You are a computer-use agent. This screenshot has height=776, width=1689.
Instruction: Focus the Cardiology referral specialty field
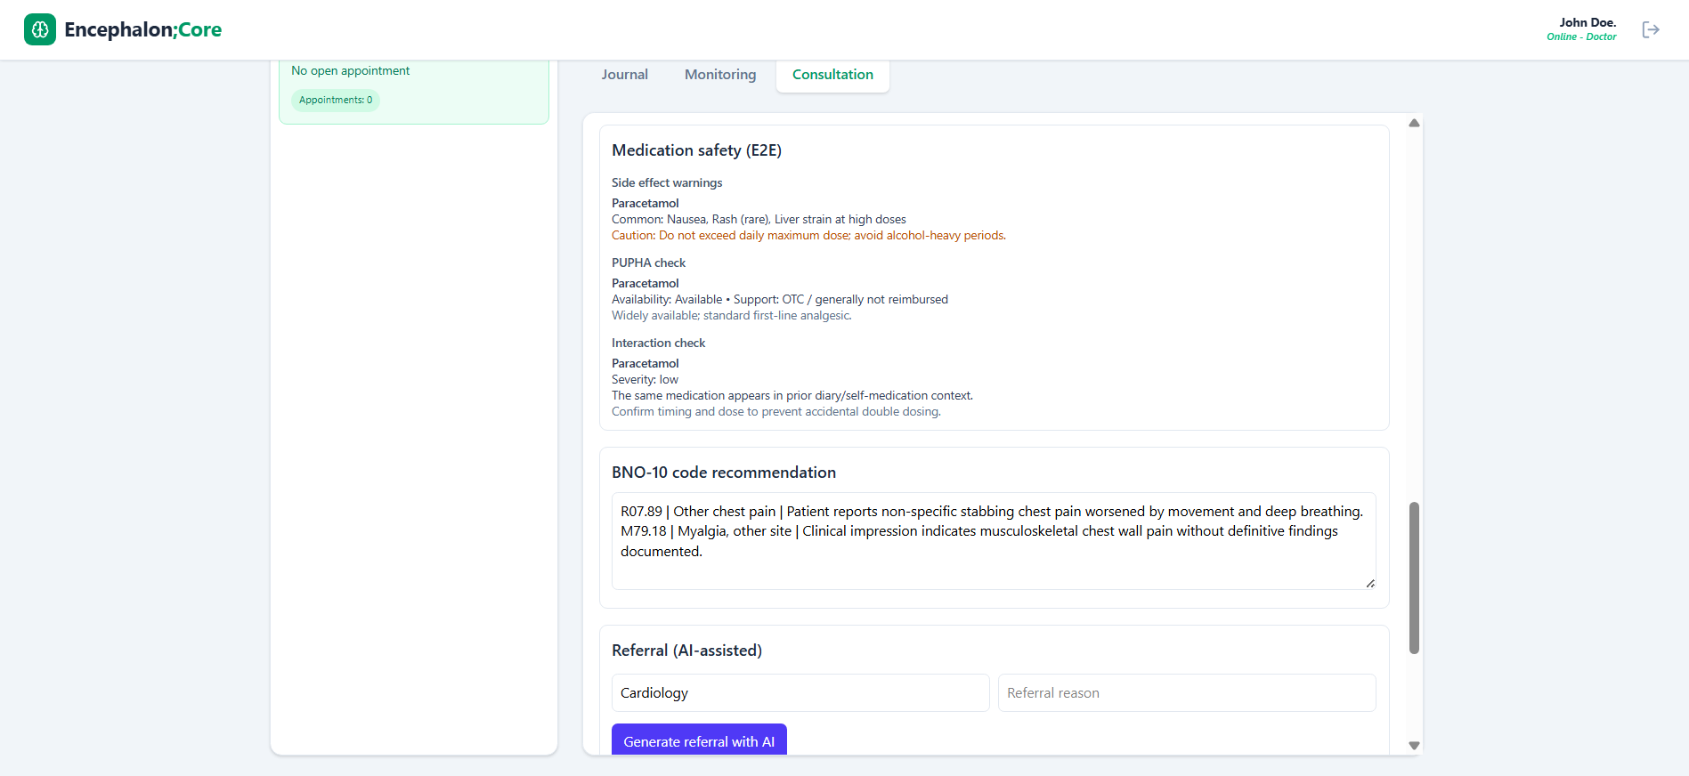coord(800,692)
